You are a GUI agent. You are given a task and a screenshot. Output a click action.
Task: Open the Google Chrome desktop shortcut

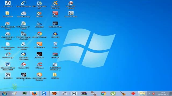(x=40, y=35)
